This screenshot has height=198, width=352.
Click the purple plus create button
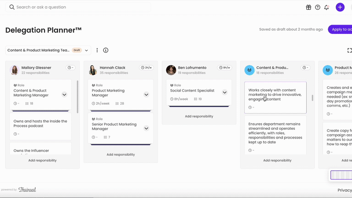point(340,7)
